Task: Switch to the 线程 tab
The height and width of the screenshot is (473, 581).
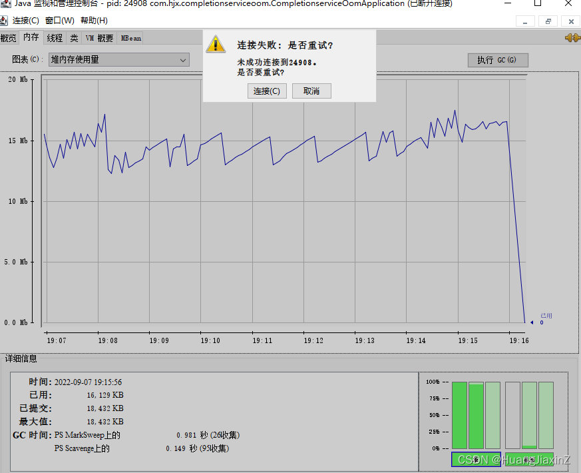Action: click(x=55, y=38)
